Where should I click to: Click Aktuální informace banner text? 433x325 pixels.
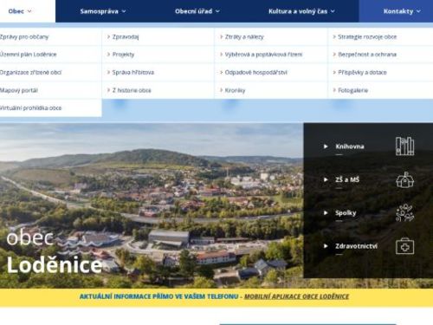[x=158, y=296]
